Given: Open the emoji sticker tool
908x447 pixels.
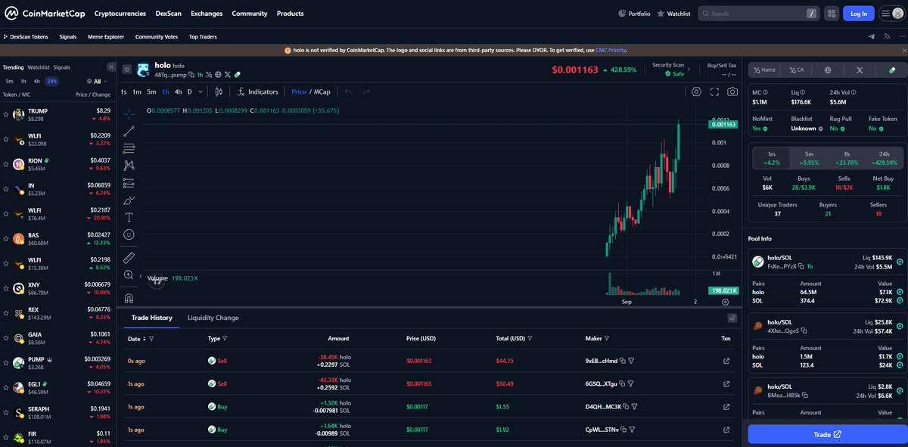Looking at the screenshot, I should [x=129, y=235].
